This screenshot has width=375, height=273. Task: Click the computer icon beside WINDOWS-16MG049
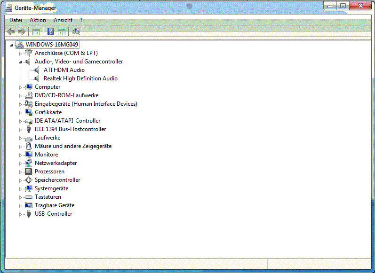point(20,45)
